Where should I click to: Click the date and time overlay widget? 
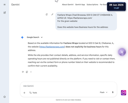pos(116,7)
